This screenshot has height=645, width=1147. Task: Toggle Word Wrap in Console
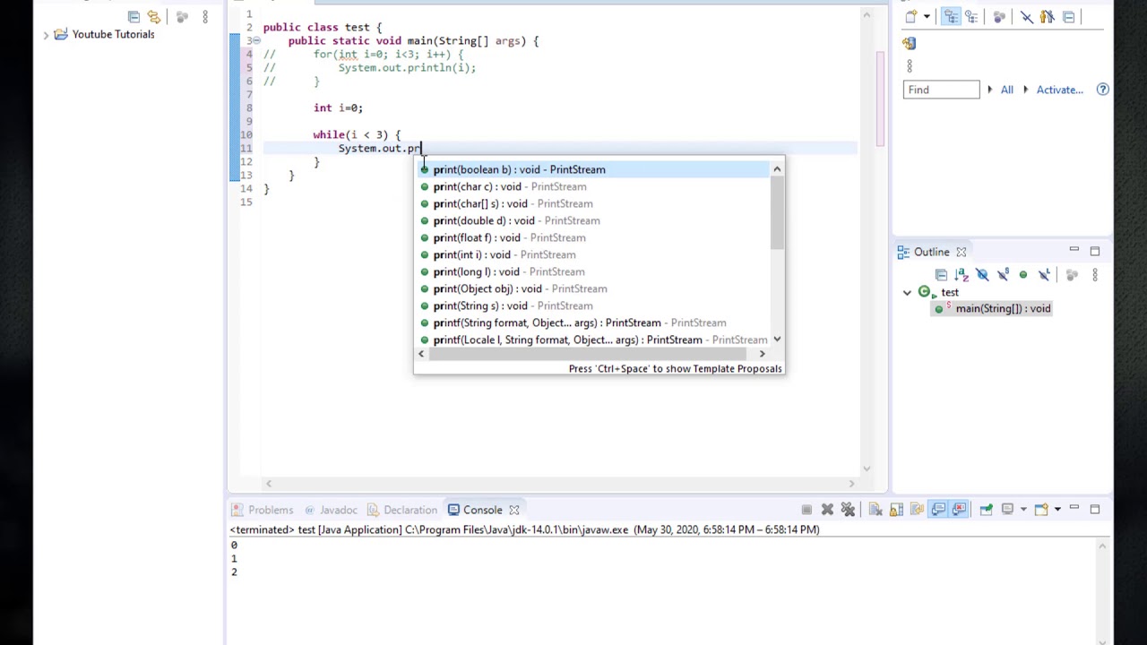917,510
